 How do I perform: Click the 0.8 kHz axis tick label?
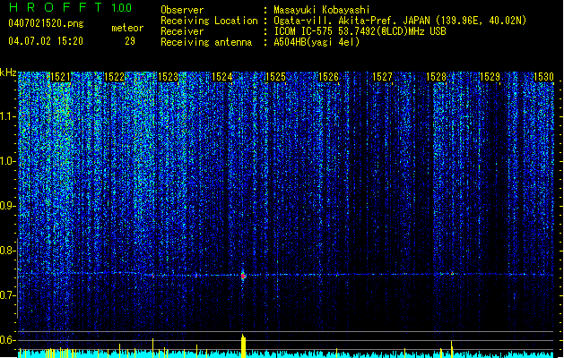[7, 251]
